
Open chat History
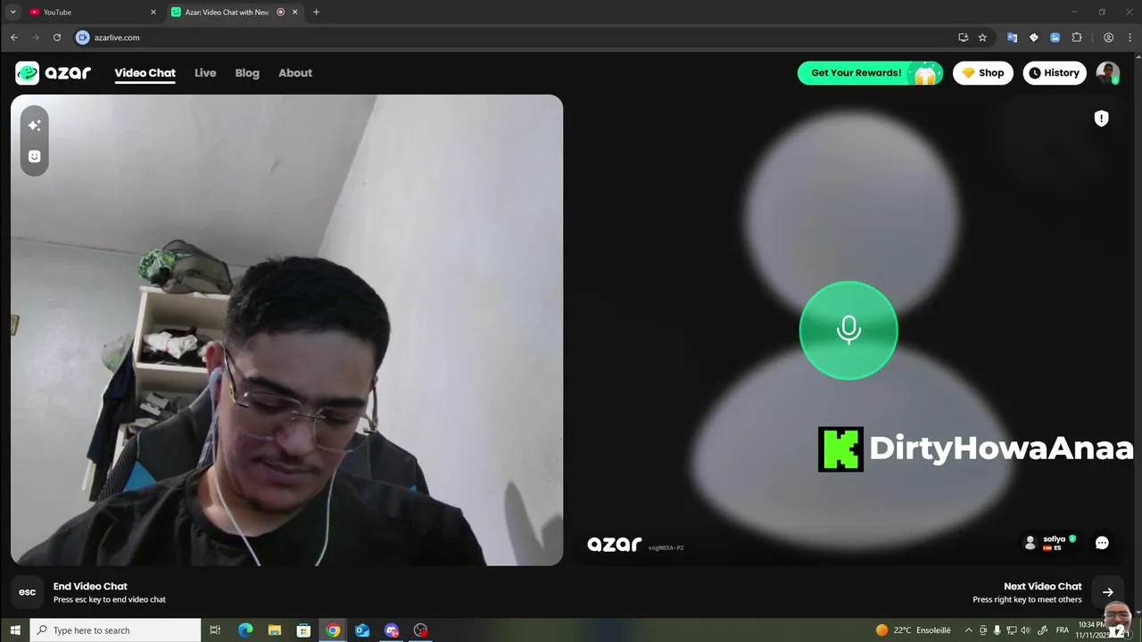1055,73
